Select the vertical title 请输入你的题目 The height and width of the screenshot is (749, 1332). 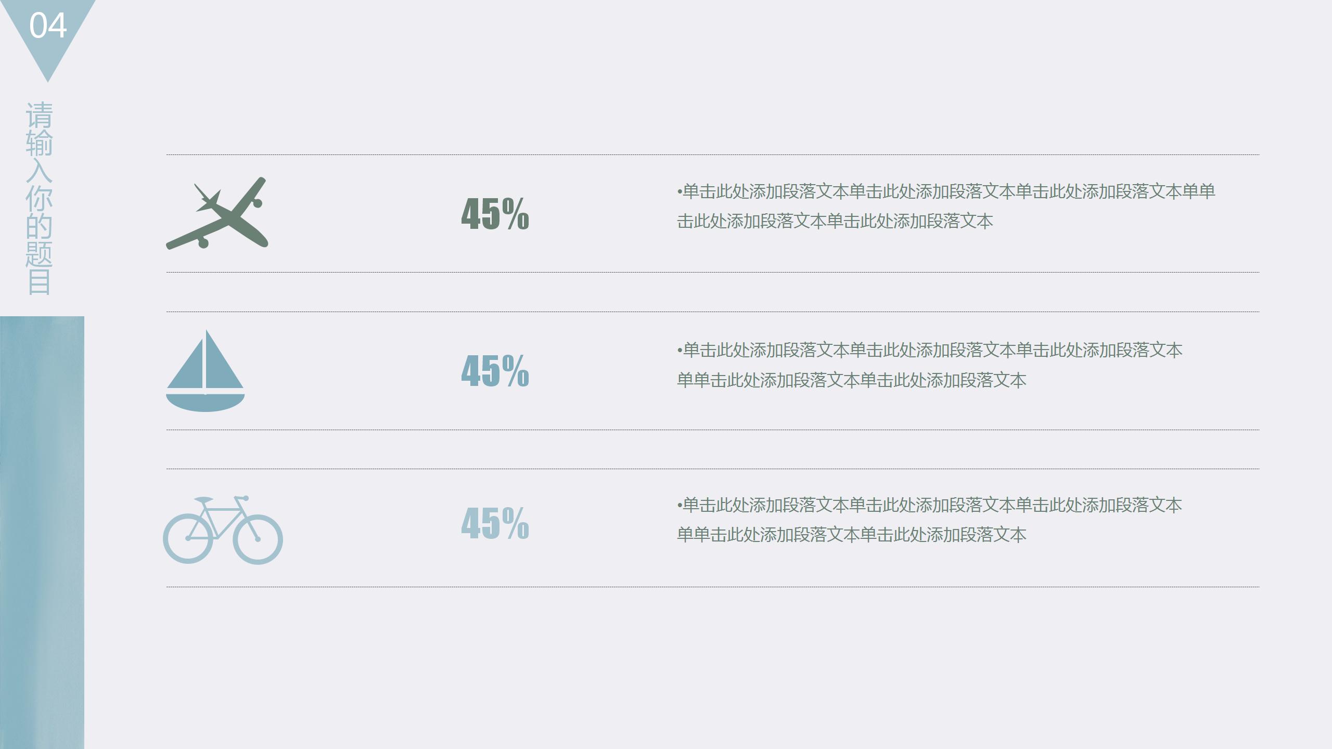tap(40, 198)
